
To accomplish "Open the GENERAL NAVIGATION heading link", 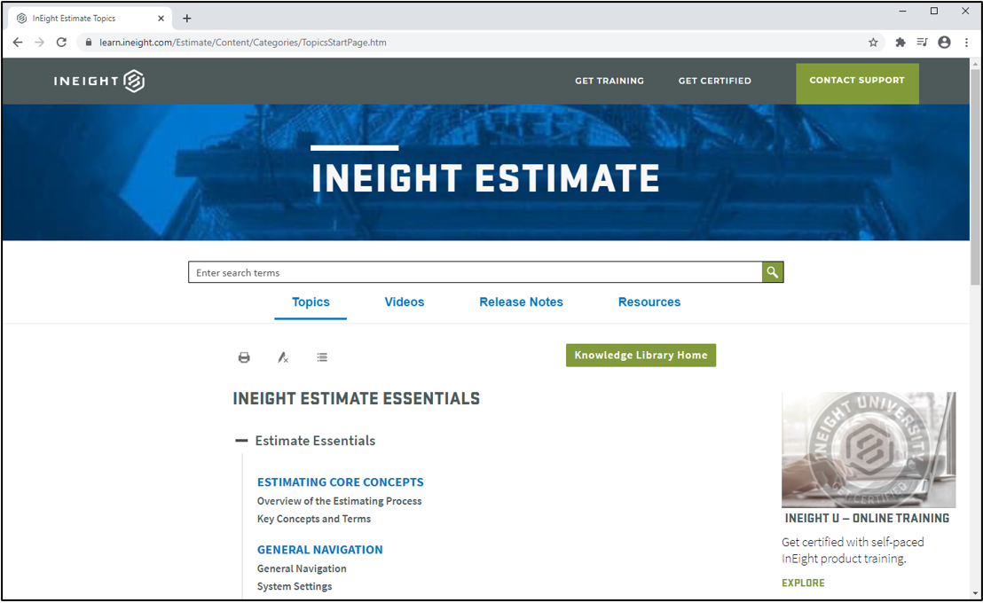I will 319,550.
